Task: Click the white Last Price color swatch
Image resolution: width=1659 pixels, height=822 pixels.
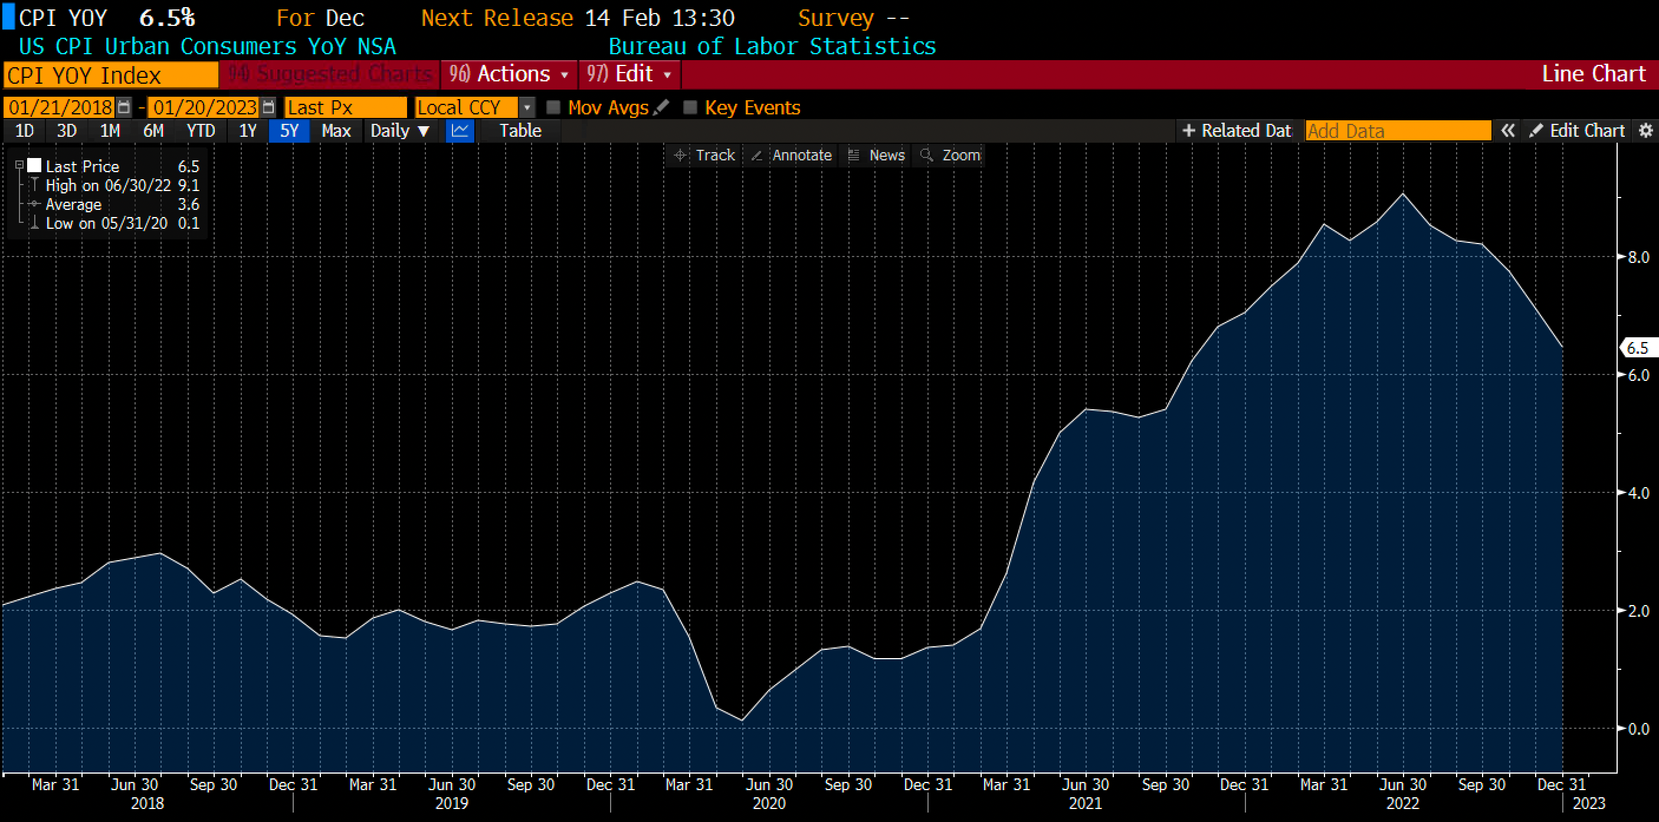Action: click(x=34, y=166)
